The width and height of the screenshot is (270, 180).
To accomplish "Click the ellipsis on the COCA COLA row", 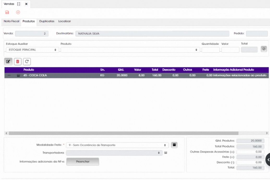I will (x=9, y=75).
